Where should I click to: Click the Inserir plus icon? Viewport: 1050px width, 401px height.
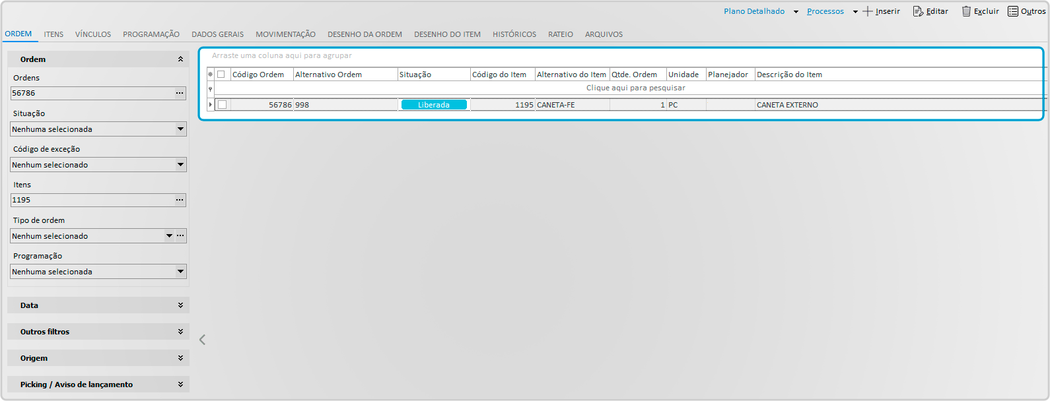tap(868, 11)
